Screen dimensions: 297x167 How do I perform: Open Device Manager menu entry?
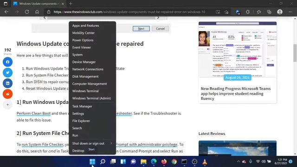tap(92, 62)
